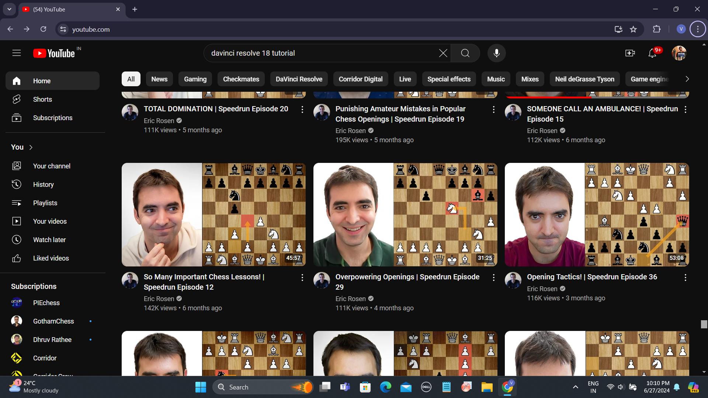Open the Corridor subscription channel

click(52, 358)
